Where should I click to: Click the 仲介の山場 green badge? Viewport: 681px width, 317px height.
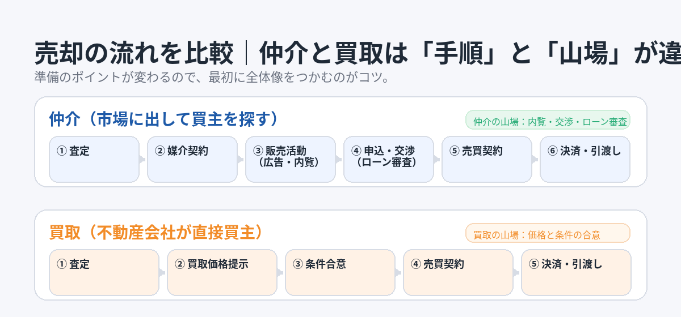(548, 121)
